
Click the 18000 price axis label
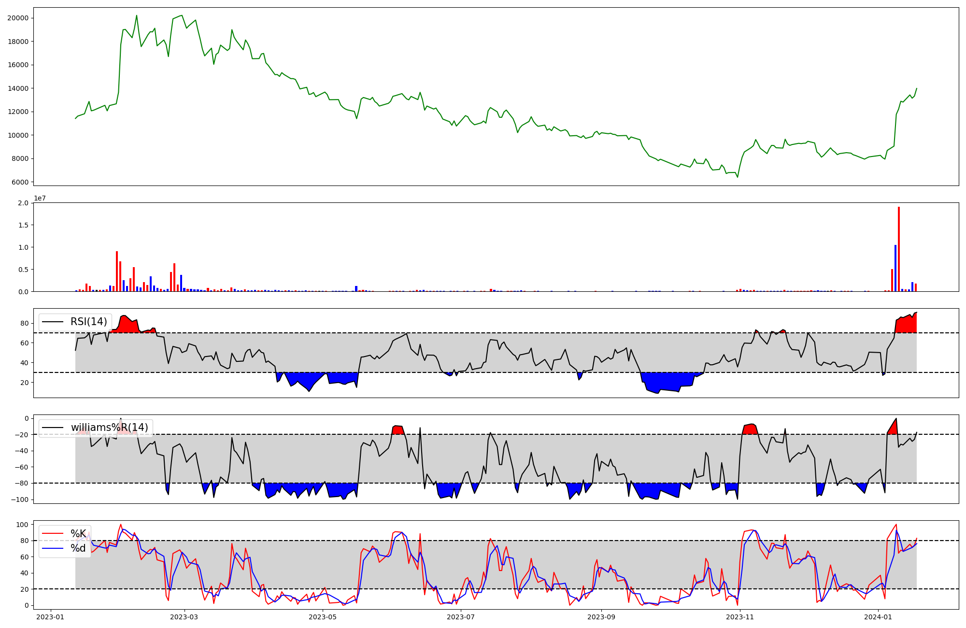(x=18, y=42)
